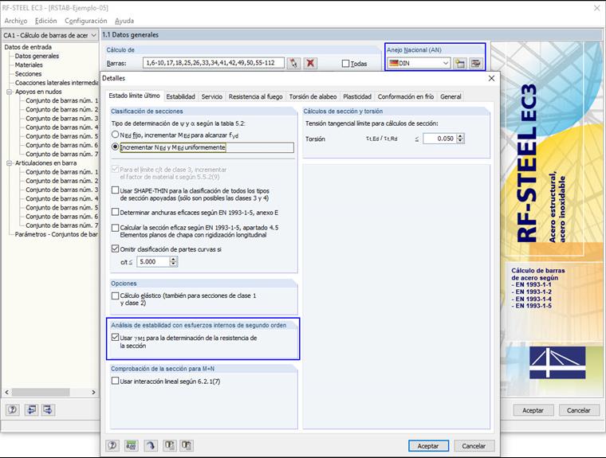Open the Conformación en frío tab

406,96
